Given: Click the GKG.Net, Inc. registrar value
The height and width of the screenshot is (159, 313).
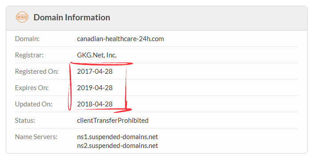Looking at the screenshot, I should click(97, 55).
